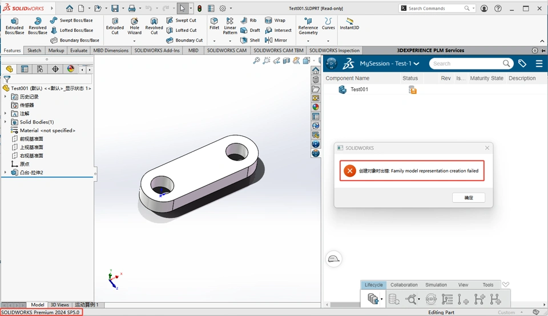The width and height of the screenshot is (548, 316).
Task: Toggle Instant3D mode
Action: [349, 24]
